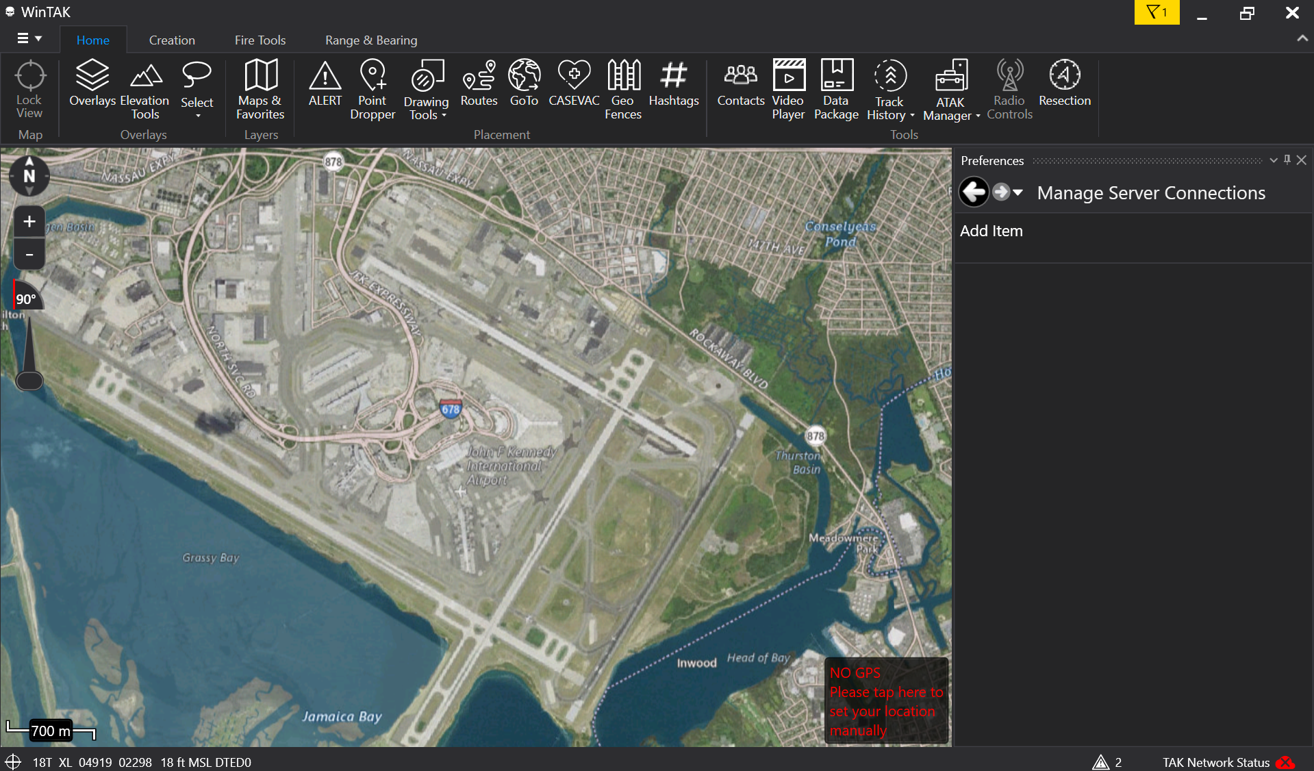1314x771 pixels.
Task: Click Add Item in server connections
Action: point(991,231)
